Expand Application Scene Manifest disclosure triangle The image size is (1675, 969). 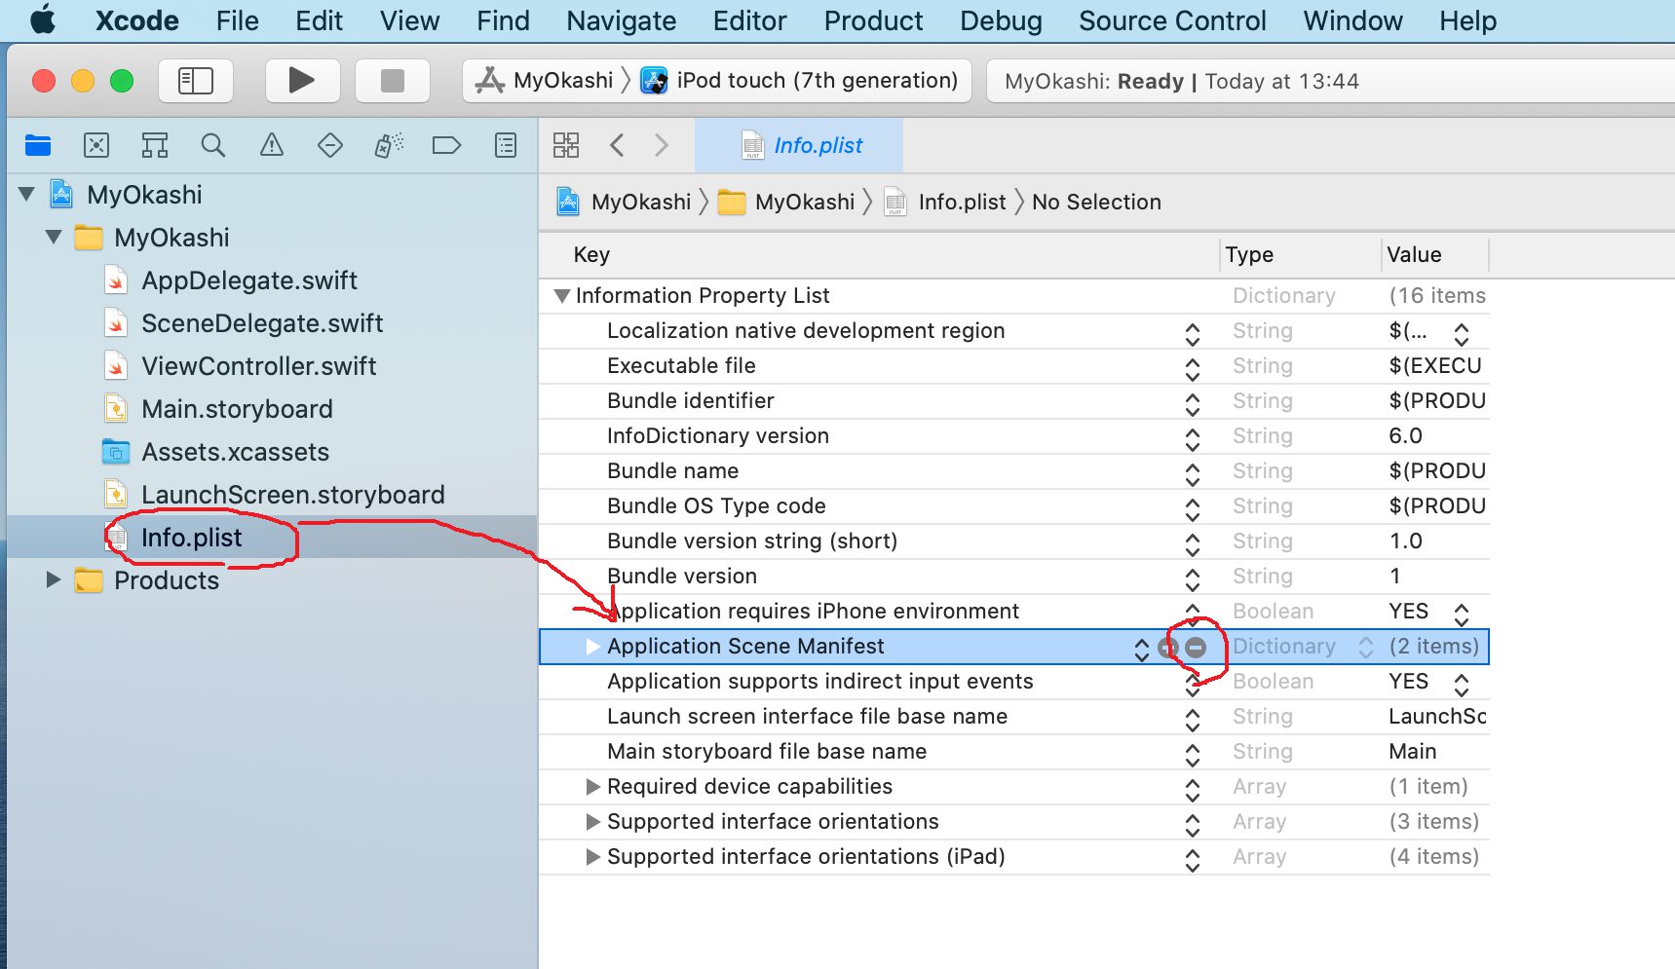592,646
